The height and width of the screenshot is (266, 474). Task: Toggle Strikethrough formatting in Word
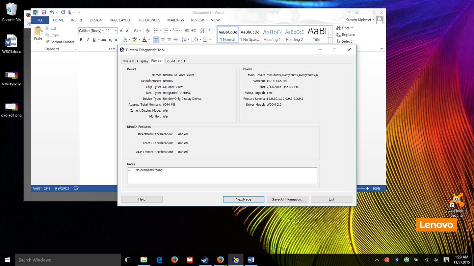pyautogui.click(x=104, y=40)
